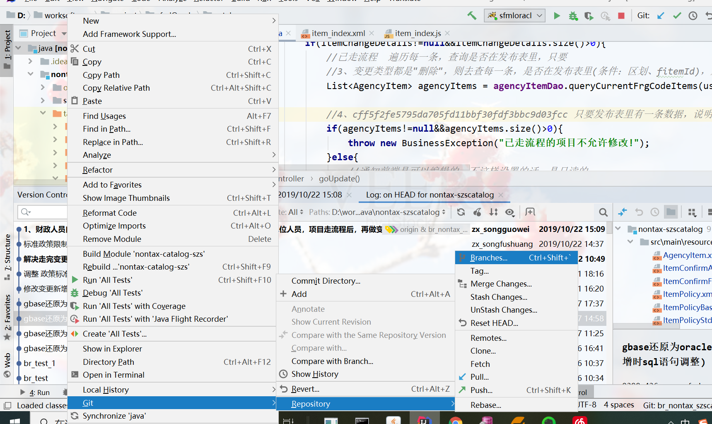Click the cherry-pick icon in log toolbar
This screenshot has width=712, height=424.
(x=477, y=212)
